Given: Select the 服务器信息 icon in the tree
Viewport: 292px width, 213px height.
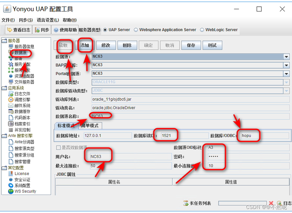Looking at the screenshot, I should point(11,46).
